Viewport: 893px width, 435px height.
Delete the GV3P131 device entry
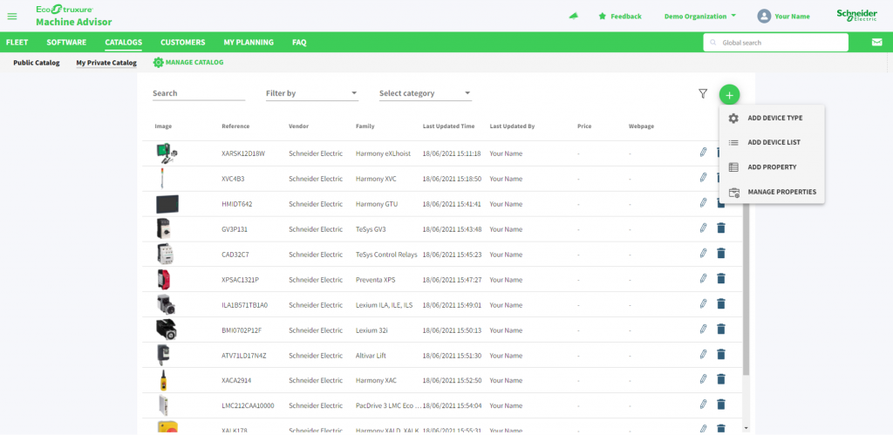(721, 228)
